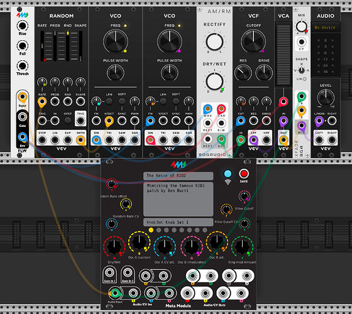The image size is (352, 314).
Task: Toggle the SOFT button on the second VCO
Action: (176, 101)
